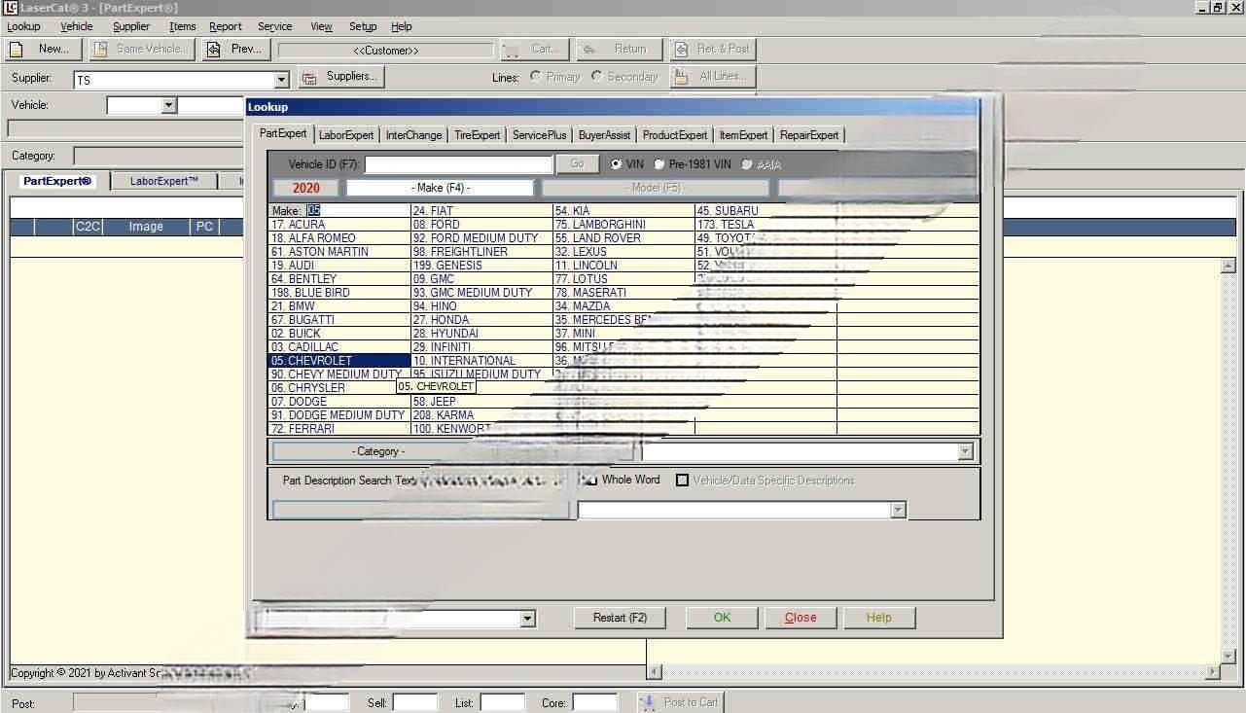The height and width of the screenshot is (713, 1246).
Task: Click the Sell input field
Action: click(x=415, y=702)
